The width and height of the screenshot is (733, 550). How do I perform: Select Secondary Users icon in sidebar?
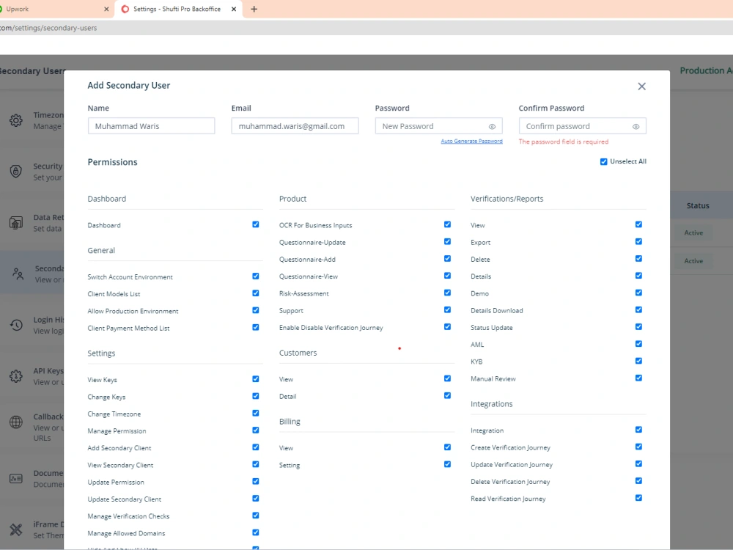point(18,274)
